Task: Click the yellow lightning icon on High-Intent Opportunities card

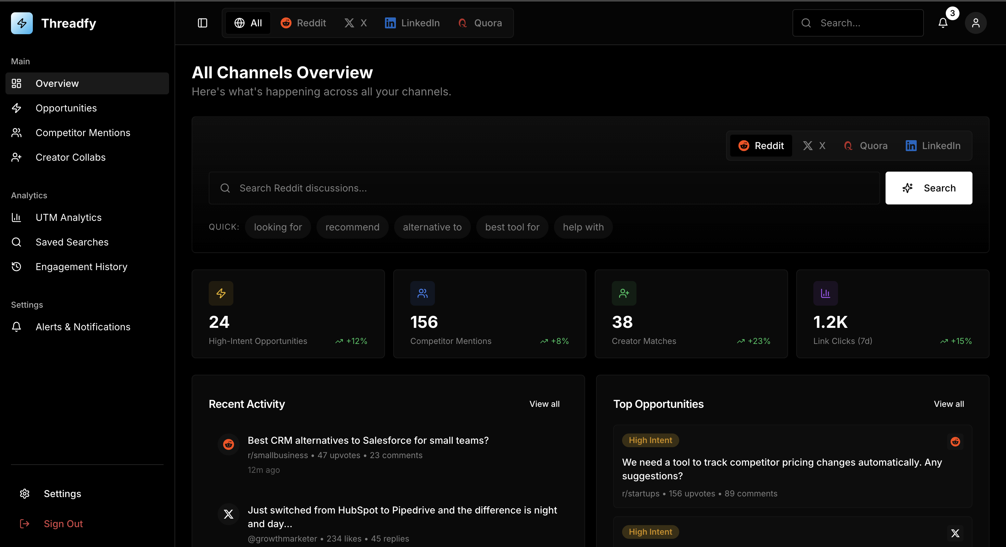Action: click(221, 293)
